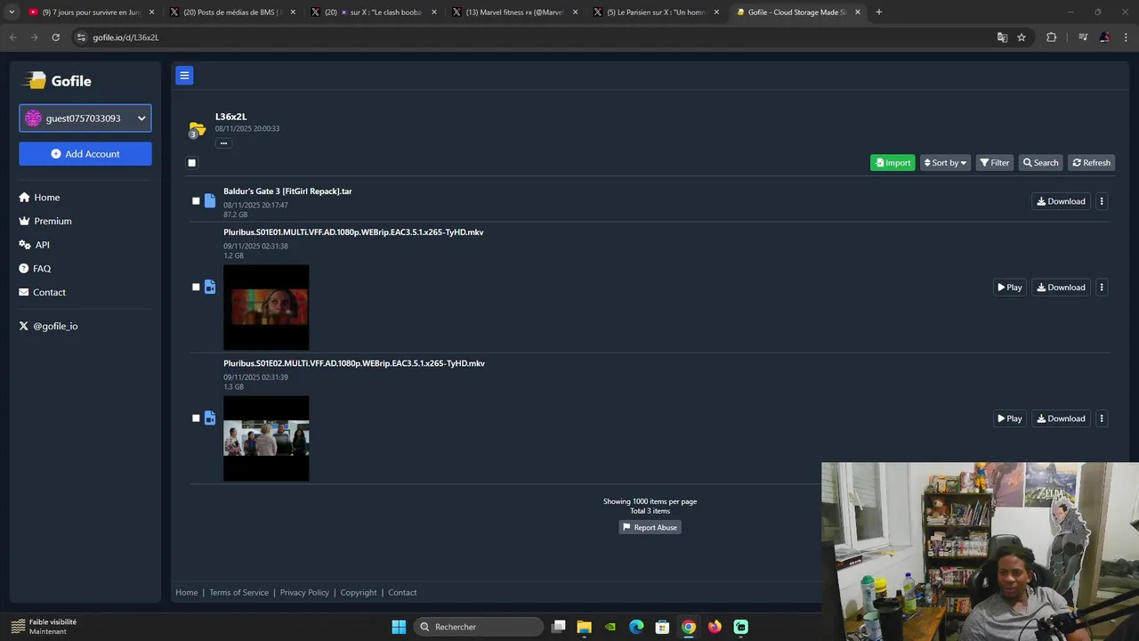This screenshot has height=641, width=1139.
Task: Go to Home in the sidebar
Action: pos(39,198)
